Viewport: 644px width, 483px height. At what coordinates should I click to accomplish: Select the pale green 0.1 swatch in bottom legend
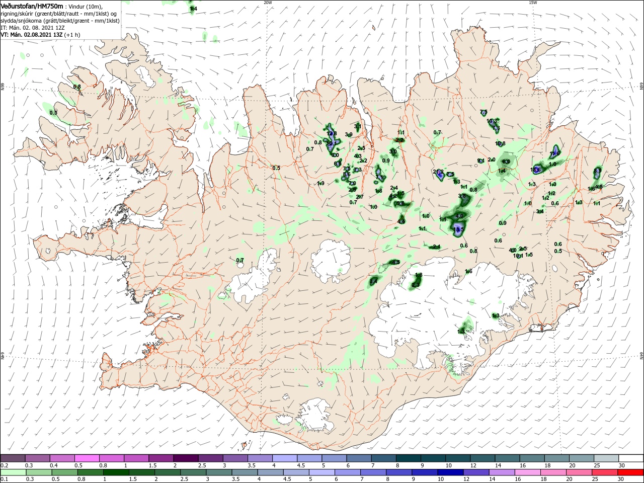point(13,473)
